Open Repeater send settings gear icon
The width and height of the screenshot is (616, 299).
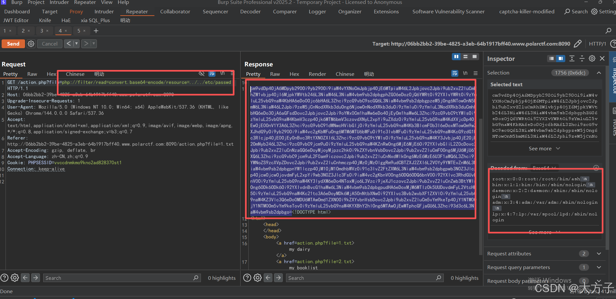click(x=31, y=44)
